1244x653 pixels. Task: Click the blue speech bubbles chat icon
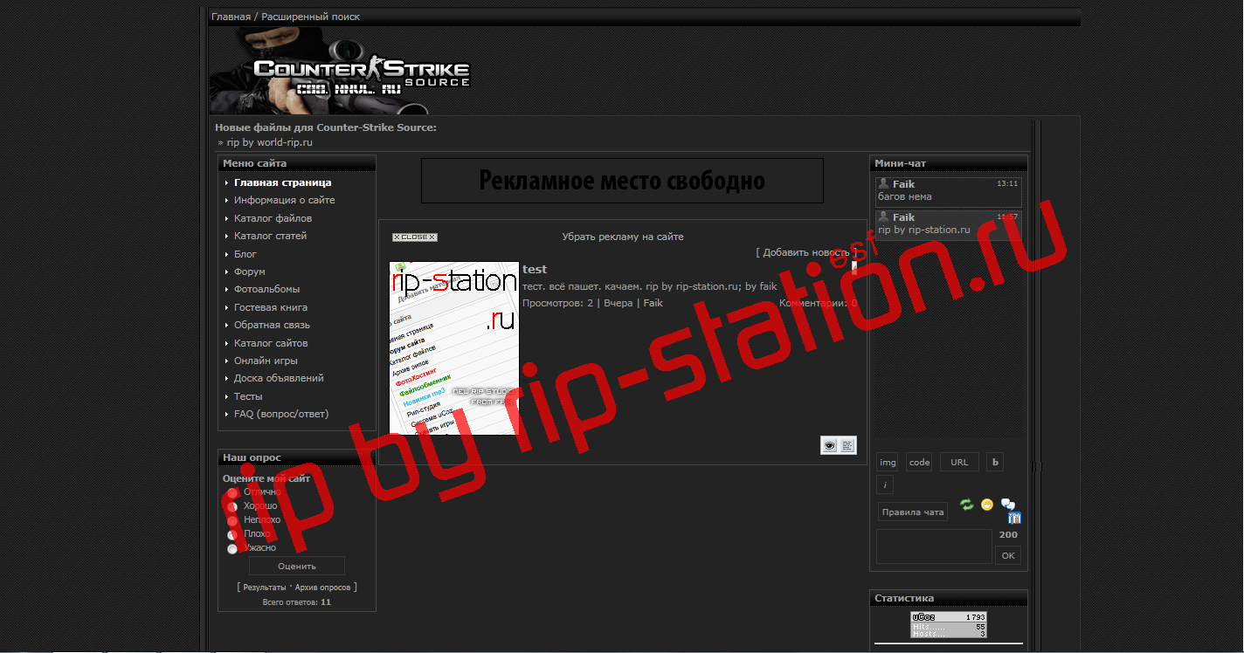[1007, 504]
